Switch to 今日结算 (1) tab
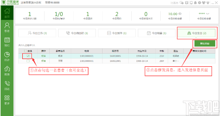Screen dimensions: 220x116 click(x=157, y=33)
